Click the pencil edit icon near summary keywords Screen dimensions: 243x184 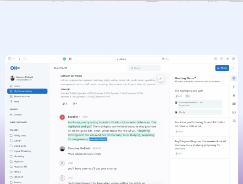point(160,79)
